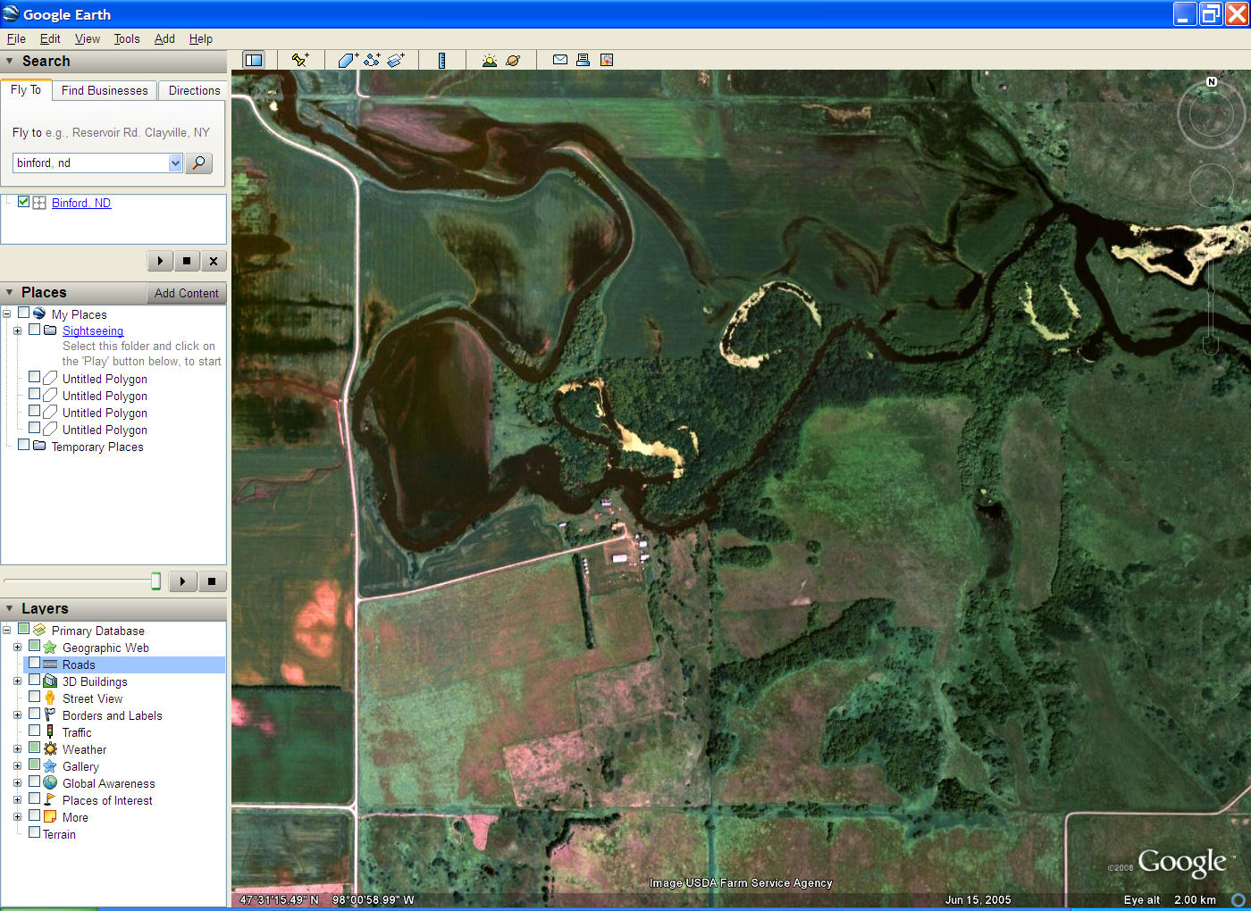Open the Edit menu
The height and width of the screenshot is (911, 1251).
[x=50, y=38]
